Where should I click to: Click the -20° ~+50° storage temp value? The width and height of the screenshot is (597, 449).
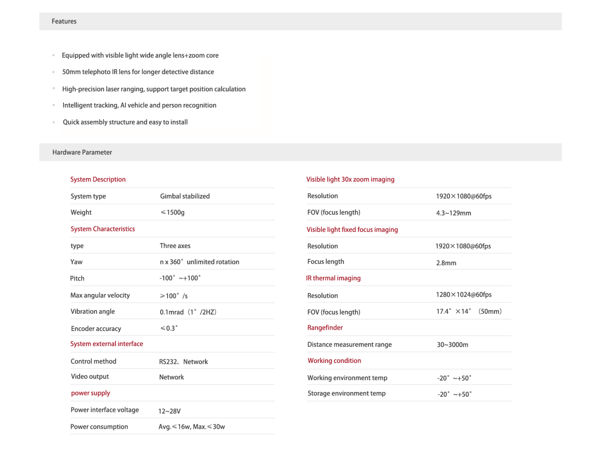click(454, 394)
